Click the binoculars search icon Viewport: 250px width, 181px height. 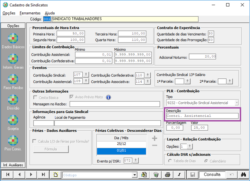click(244, 175)
